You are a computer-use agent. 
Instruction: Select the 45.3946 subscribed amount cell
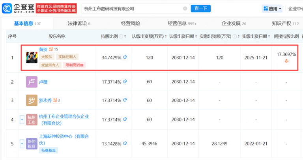(x=150, y=143)
